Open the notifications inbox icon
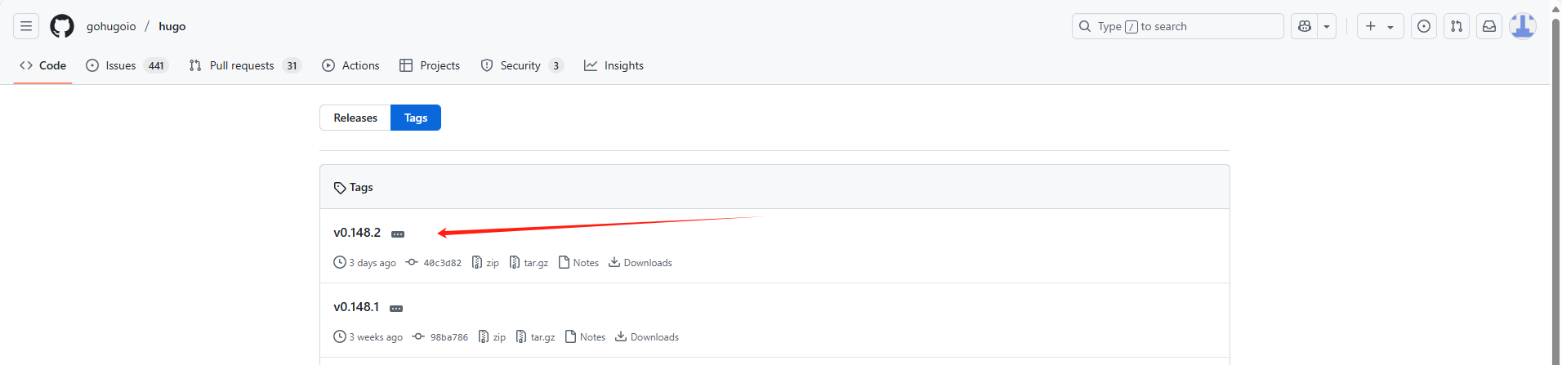This screenshot has width=1562, height=365. click(1489, 26)
